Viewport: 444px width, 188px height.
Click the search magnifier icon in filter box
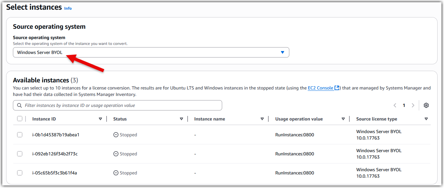tap(19, 105)
